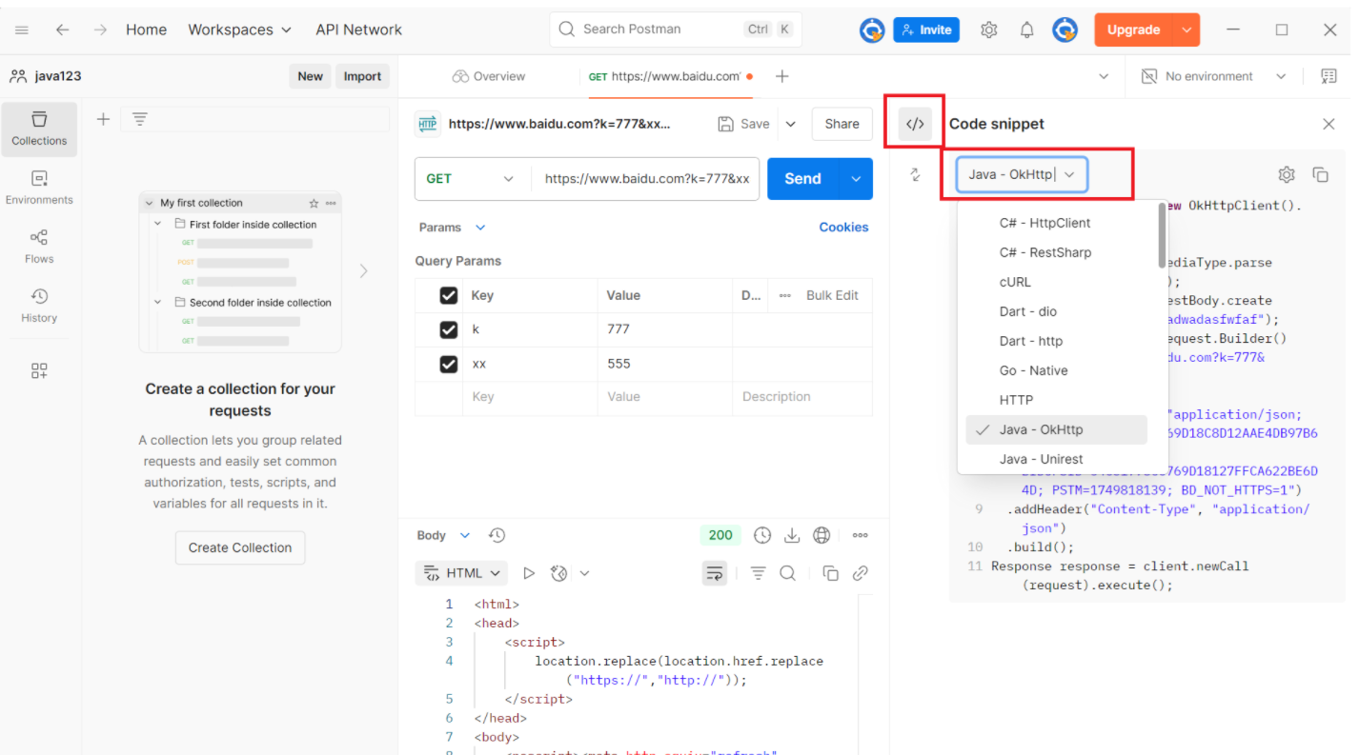Image resolution: width=1359 pixels, height=755 pixels.
Task: Open the Send button arrow dropdown
Action: coord(856,179)
